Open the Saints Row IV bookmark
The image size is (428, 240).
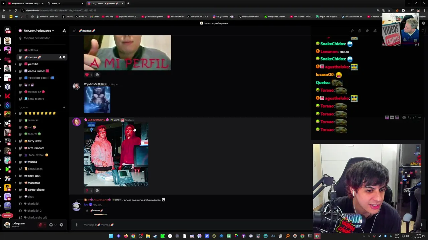pyautogui.click(x=127, y=17)
